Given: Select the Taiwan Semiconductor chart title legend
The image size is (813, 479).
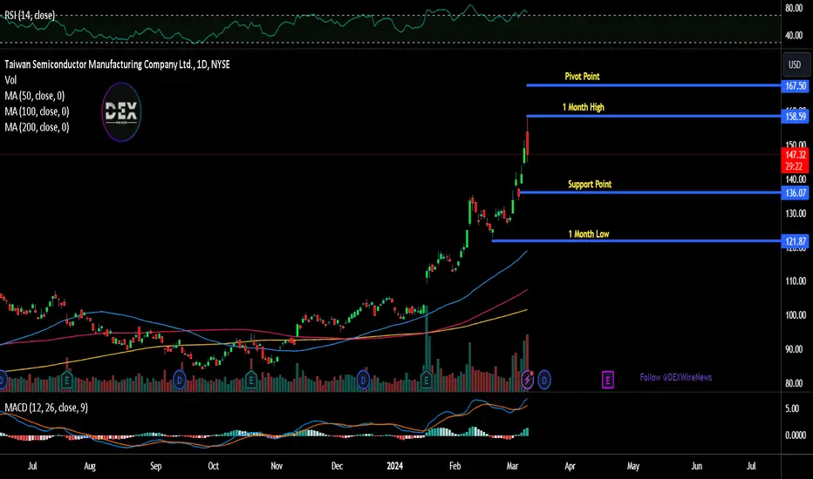Looking at the screenshot, I should pyautogui.click(x=117, y=64).
